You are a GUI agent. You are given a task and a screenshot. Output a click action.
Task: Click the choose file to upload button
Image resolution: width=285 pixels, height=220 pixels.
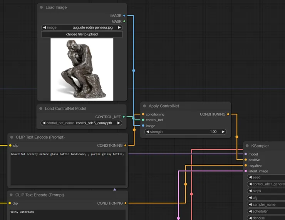pos(82,34)
